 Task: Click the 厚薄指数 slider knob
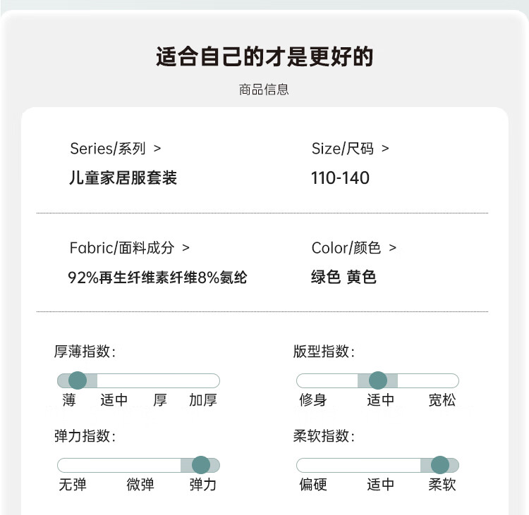pos(78,380)
